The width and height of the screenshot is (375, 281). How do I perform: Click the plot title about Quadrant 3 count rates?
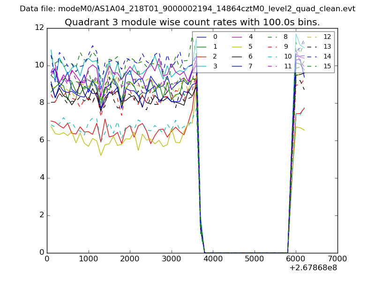(192, 22)
